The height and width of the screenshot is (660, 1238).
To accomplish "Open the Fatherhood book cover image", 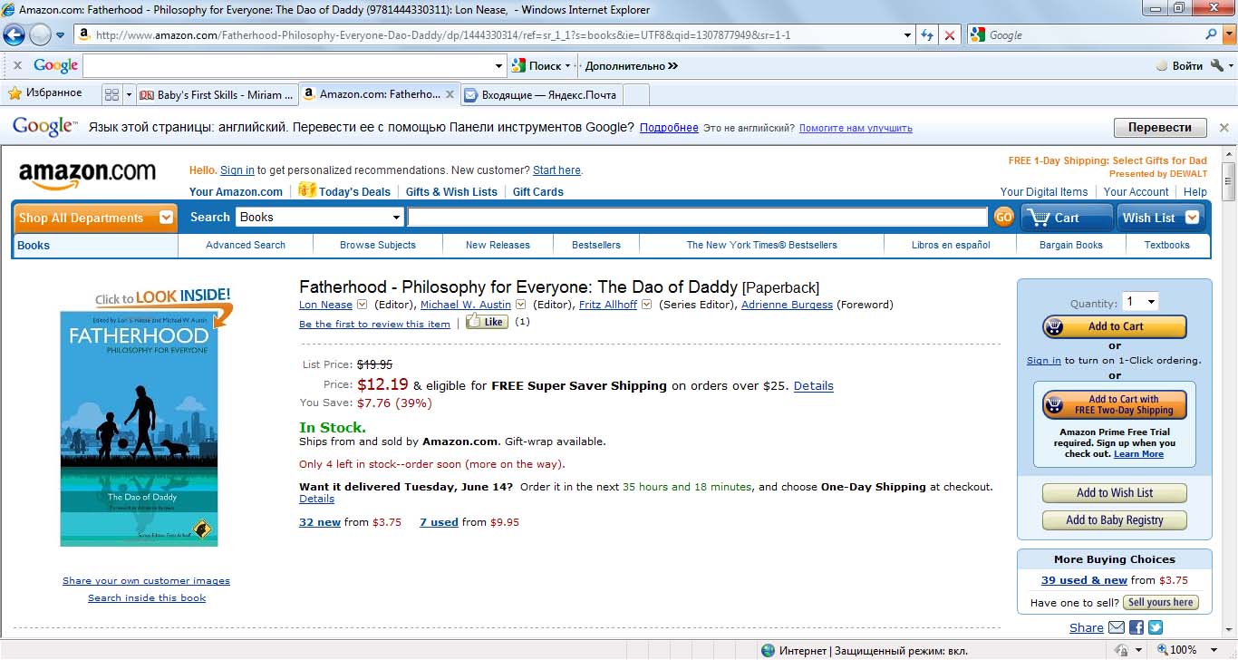I will tap(139, 429).
